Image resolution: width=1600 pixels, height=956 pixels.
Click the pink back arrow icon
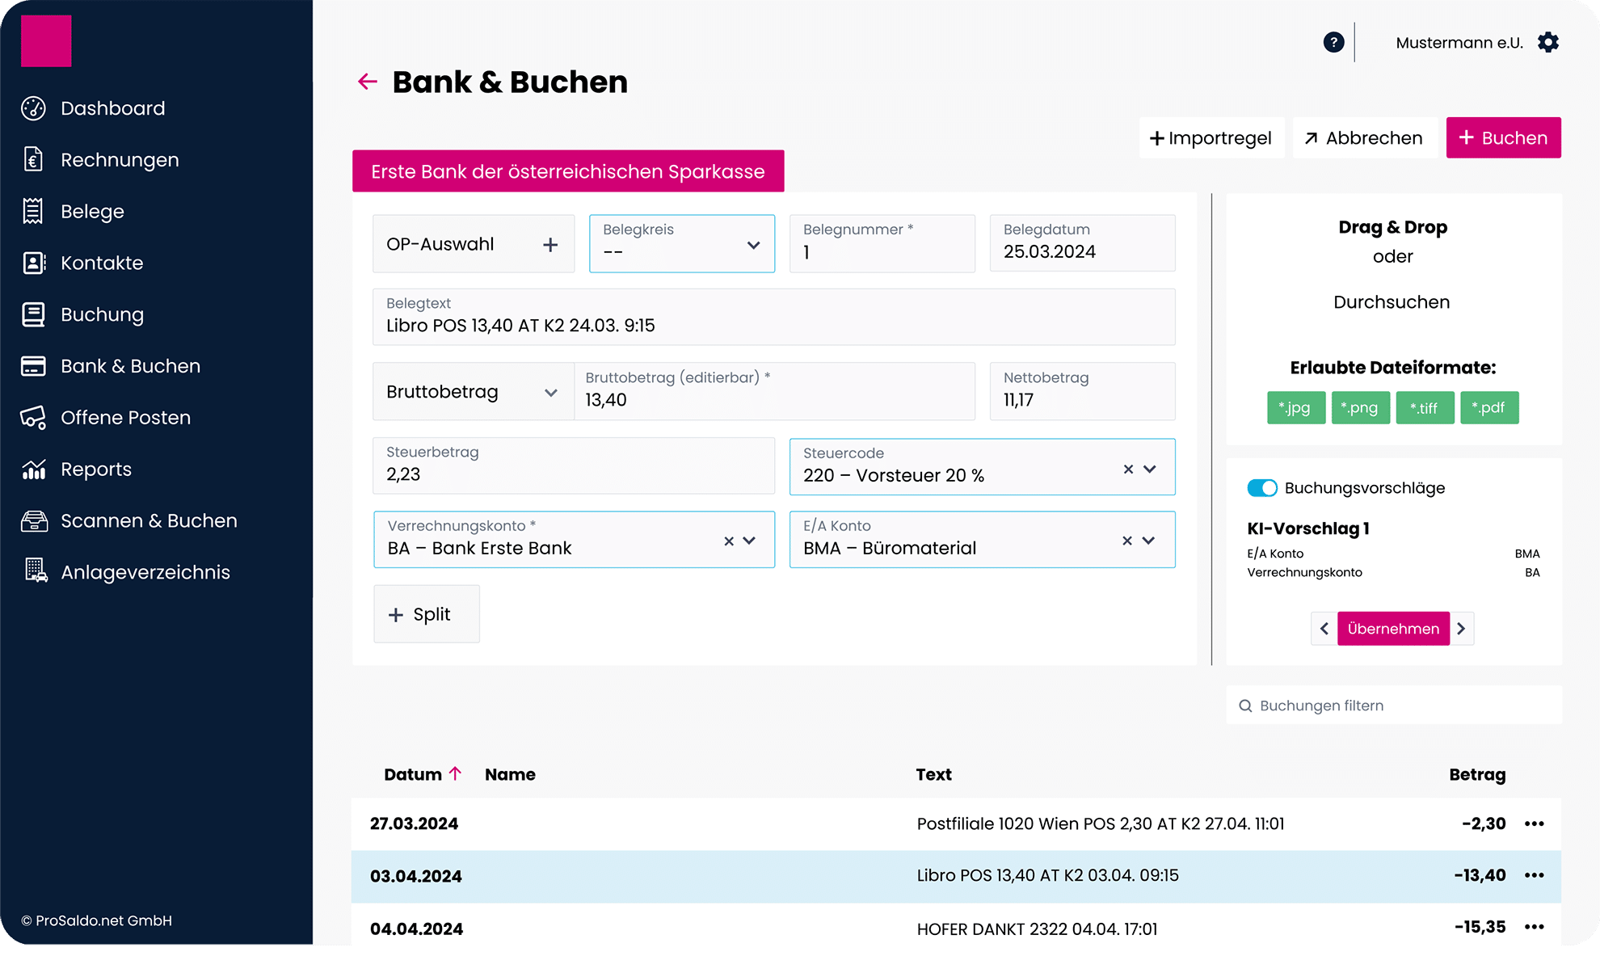(x=368, y=82)
